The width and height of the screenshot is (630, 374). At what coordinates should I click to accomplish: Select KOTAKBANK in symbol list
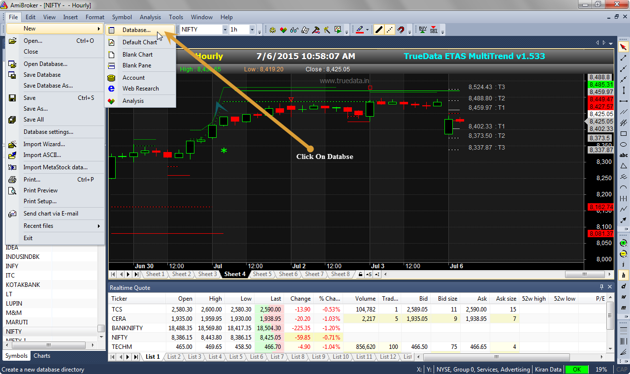[x=23, y=285]
